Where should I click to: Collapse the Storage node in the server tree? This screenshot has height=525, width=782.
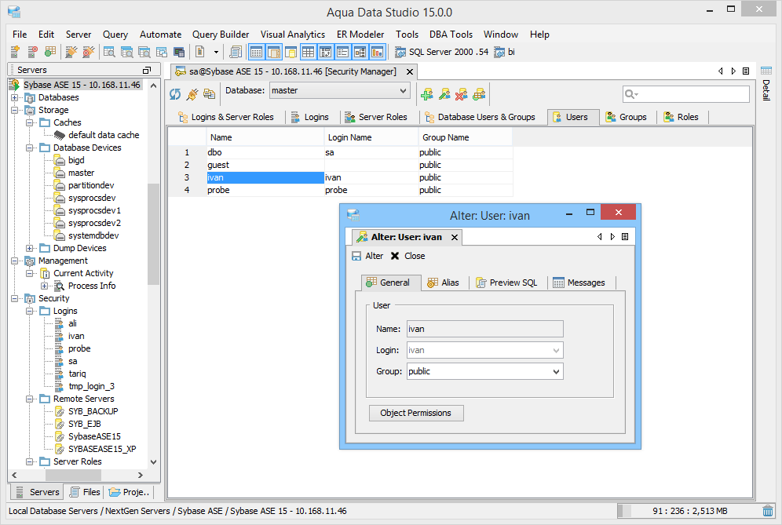pos(14,110)
